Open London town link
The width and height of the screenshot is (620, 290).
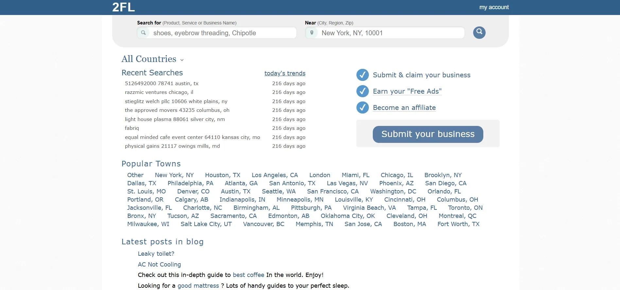(320, 175)
